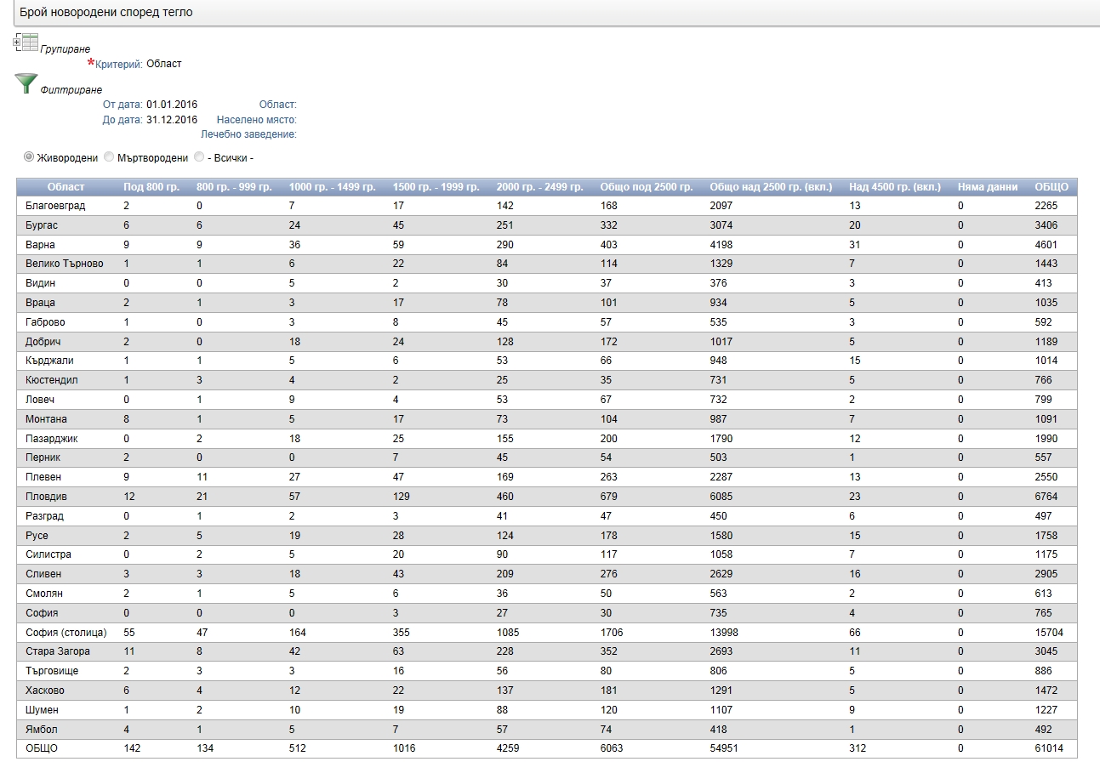
Task: Click the От дата value 01.01.2016
Action: (172, 105)
